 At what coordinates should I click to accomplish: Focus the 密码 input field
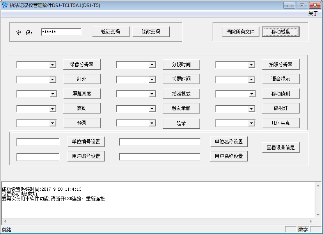(x=61, y=32)
